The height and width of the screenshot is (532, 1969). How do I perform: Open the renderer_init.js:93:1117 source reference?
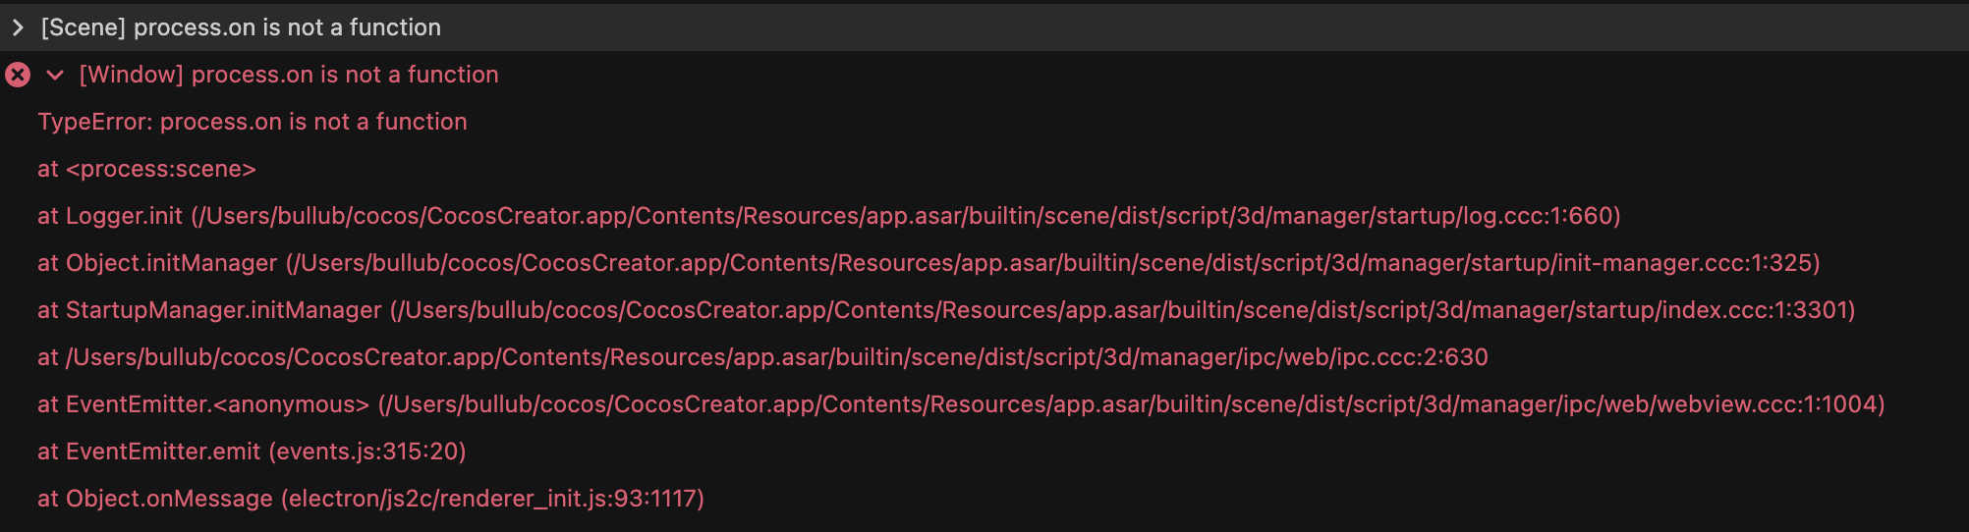(x=492, y=499)
